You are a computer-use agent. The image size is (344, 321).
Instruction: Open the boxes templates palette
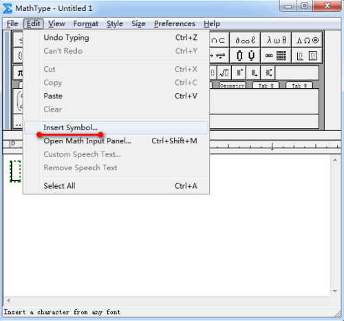tap(308, 56)
